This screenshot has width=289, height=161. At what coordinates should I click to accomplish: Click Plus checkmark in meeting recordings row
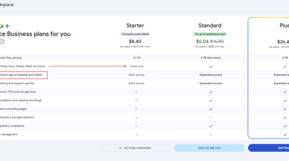tap(285, 100)
